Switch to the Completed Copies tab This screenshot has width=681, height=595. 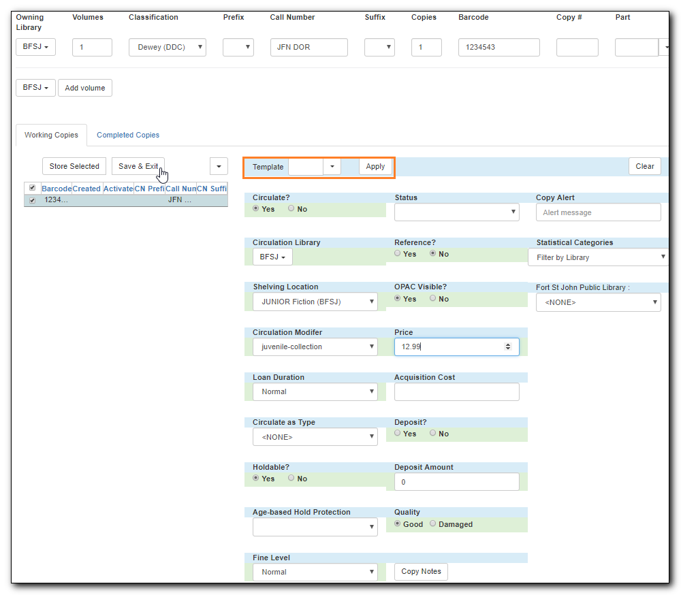point(128,135)
